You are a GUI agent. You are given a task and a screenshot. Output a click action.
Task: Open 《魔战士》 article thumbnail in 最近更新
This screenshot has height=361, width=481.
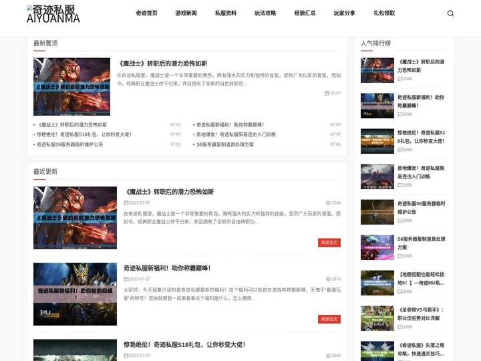coord(75,218)
